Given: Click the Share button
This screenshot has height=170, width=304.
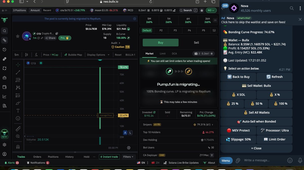Looking at the screenshot, I should [50, 38].
